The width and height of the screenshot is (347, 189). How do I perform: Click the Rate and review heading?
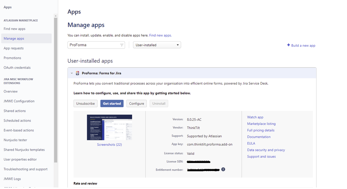85,183
